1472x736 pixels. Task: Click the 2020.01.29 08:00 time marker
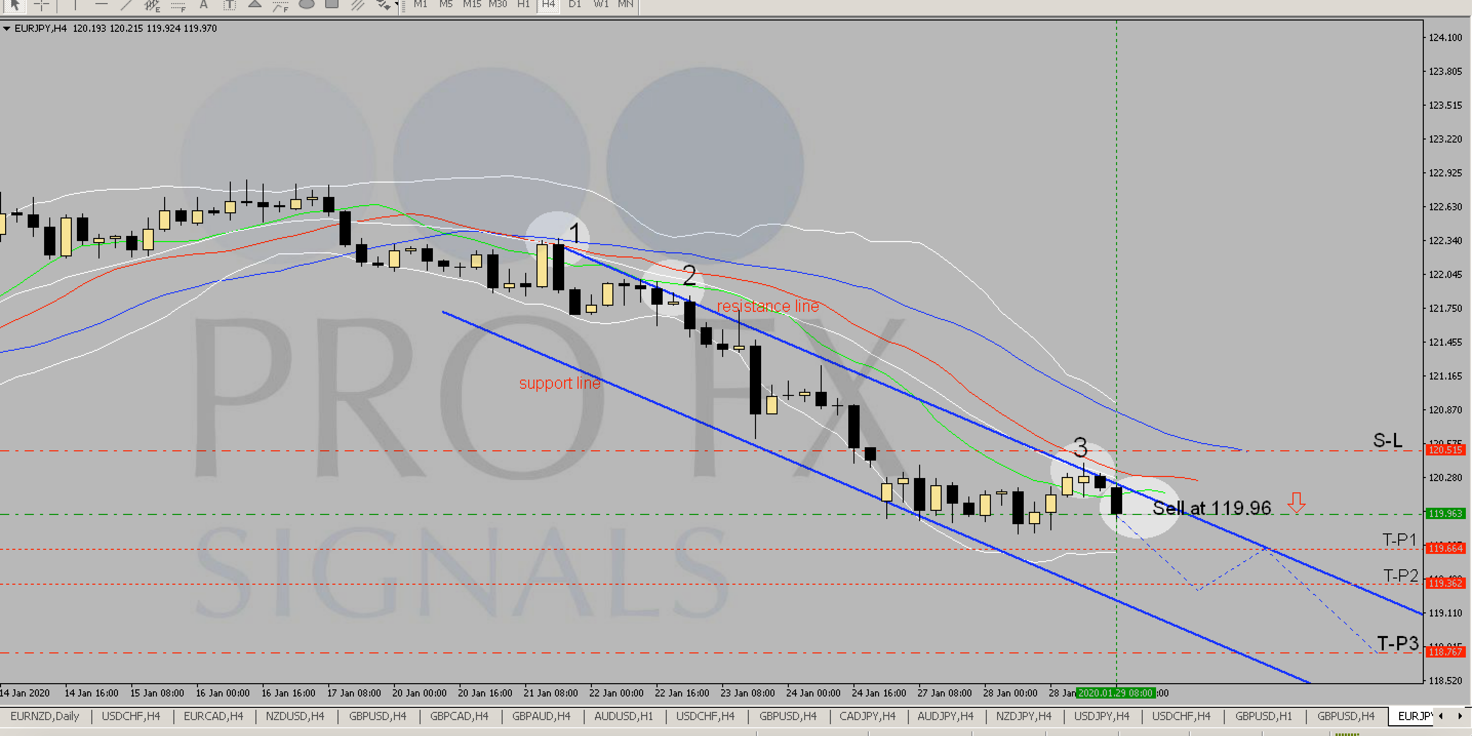point(1115,693)
